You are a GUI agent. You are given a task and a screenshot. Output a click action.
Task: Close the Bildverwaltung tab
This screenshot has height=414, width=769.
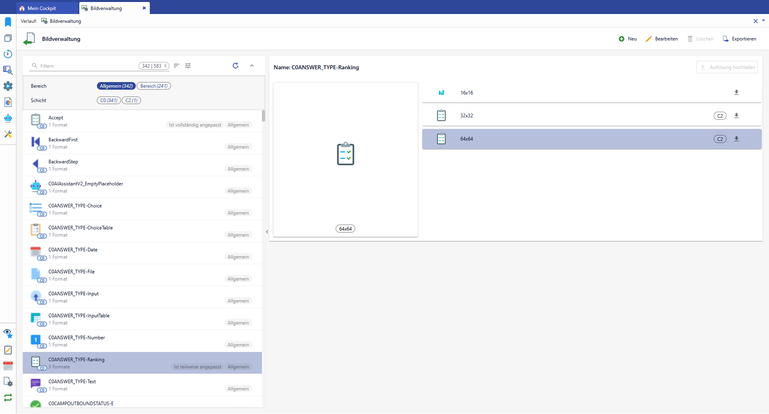pyautogui.click(x=144, y=8)
